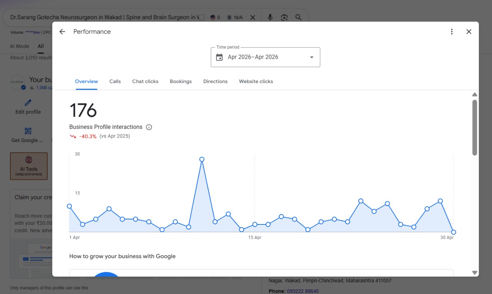The width and height of the screenshot is (492, 294).
Task: Click the Get Google QR code icon
Action: click(28, 131)
